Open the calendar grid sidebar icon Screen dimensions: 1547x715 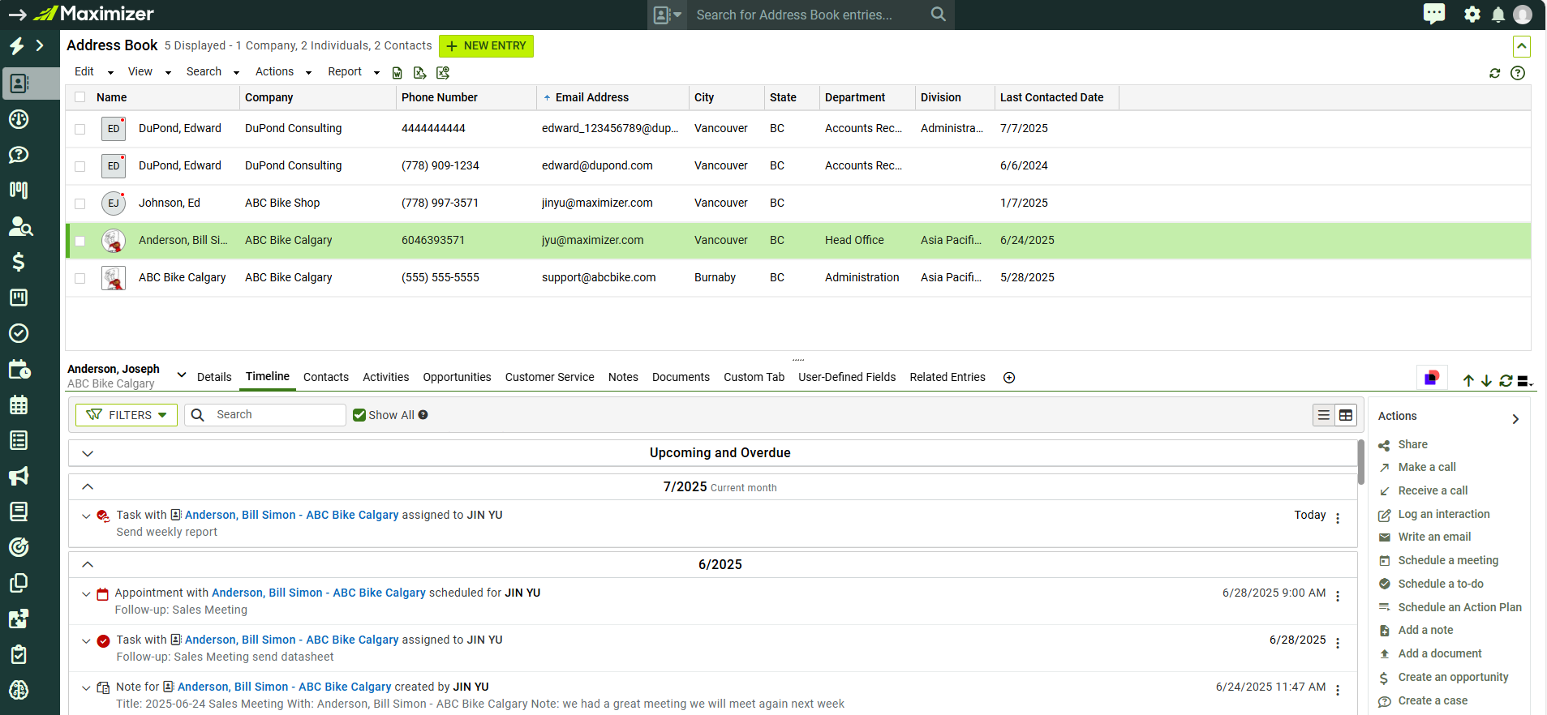tap(19, 405)
